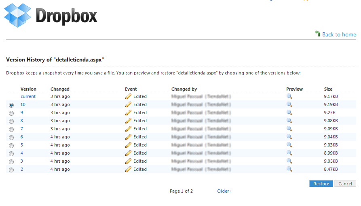This screenshot has height=206, width=361.
Task: Click the Changed by column header
Action: 184,89
